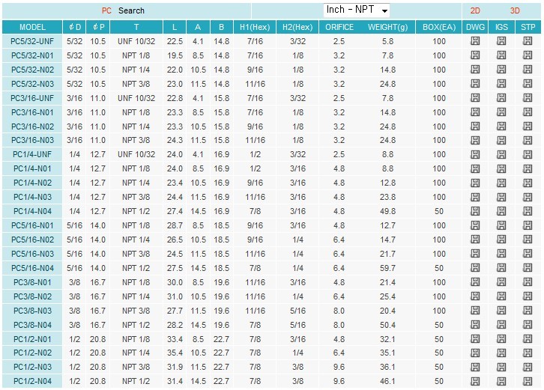Download IGS file for PC5/32-N02
Image resolution: width=544 pixels, height=390 pixels.
(x=501, y=70)
